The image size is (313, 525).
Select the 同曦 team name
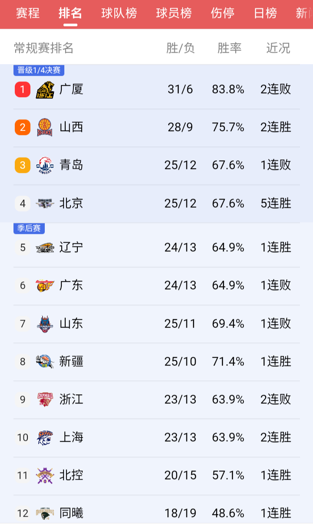coord(71,513)
